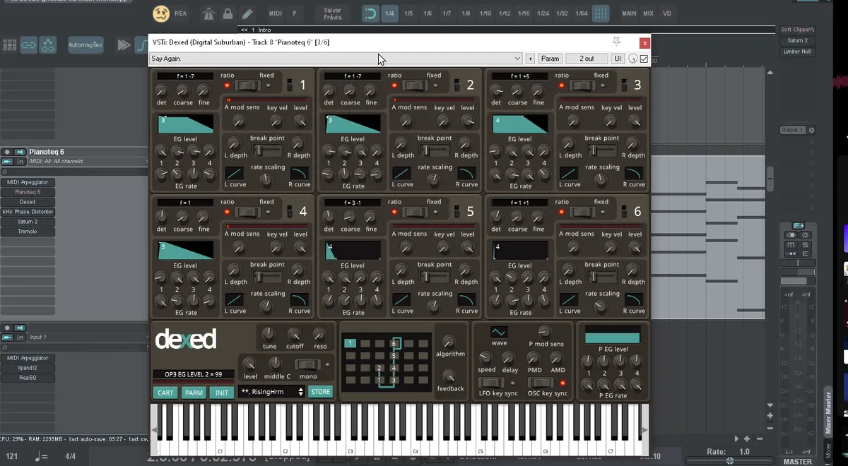Open the Saturn 2 slot in master FX list

(798, 41)
